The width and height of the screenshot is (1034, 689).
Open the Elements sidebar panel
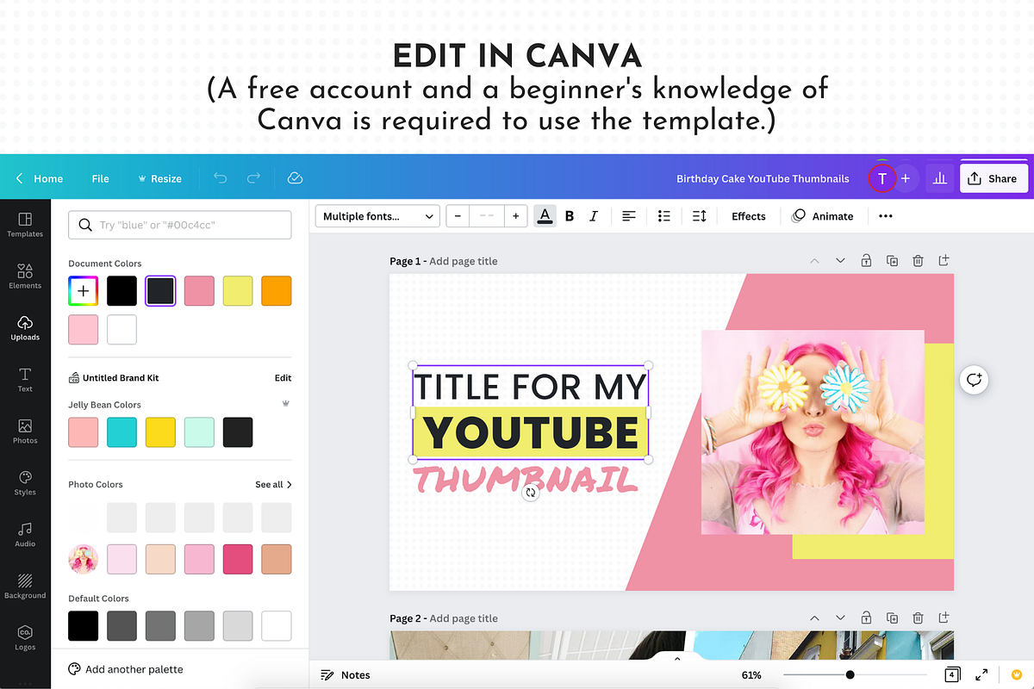coord(25,276)
